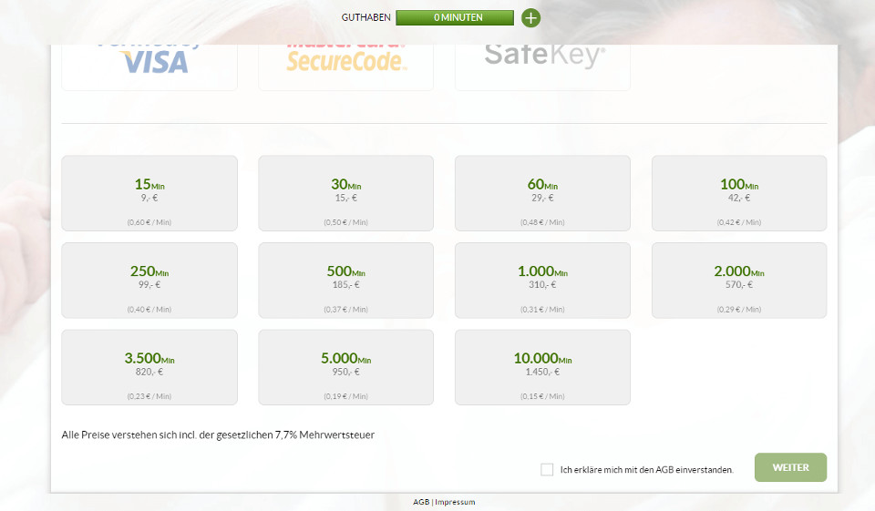
Task: Choose the 500 Min package for 185 €
Action: [345, 281]
